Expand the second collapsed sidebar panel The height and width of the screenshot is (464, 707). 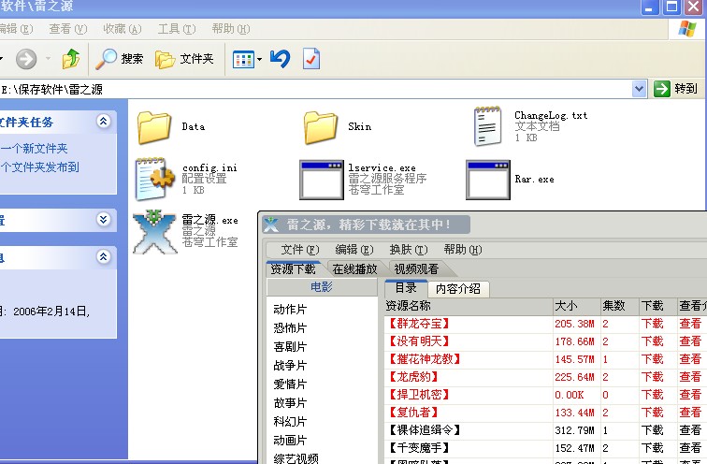(104, 220)
